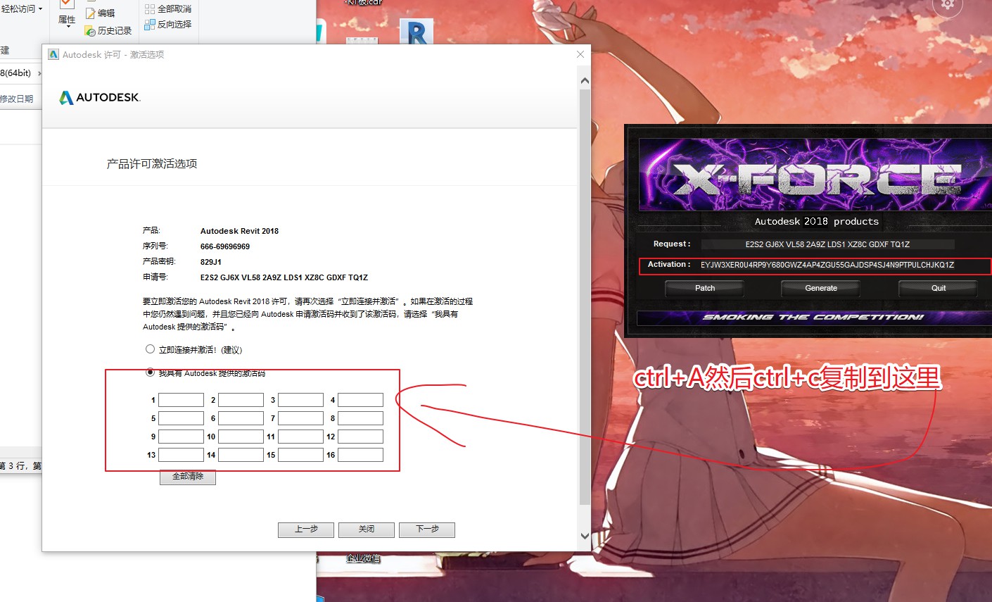Click the 关闭 button in activation dialog
The image size is (992, 602).
[x=367, y=529]
